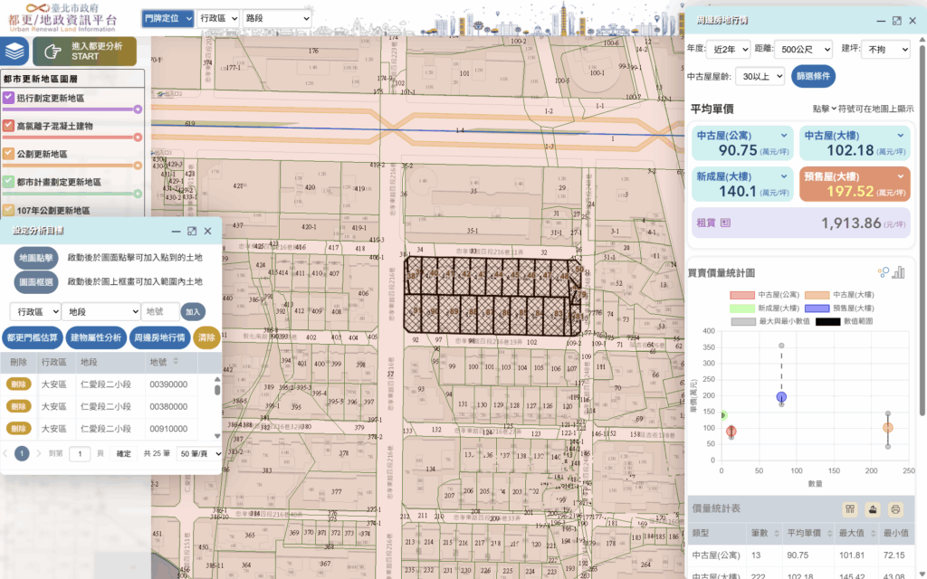Click the previous page arrow
Image resolution: width=927 pixels, height=579 pixels.
tap(5, 453)
